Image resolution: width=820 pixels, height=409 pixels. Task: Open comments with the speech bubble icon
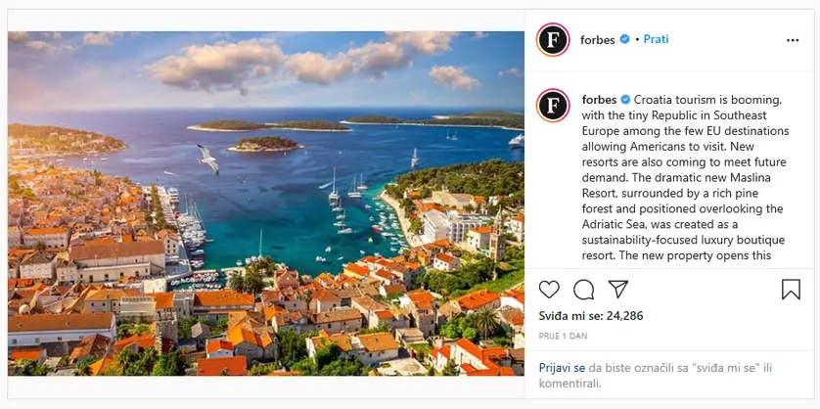click(584, 290)
